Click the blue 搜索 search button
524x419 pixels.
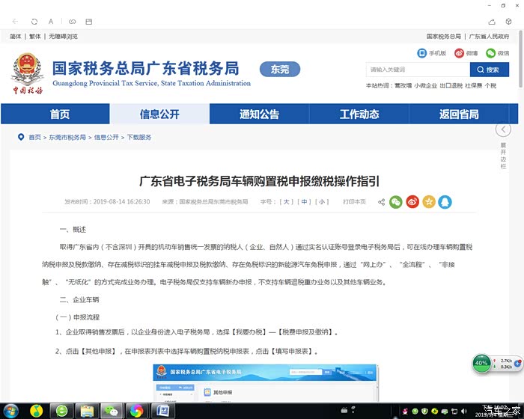pos(489,70)
